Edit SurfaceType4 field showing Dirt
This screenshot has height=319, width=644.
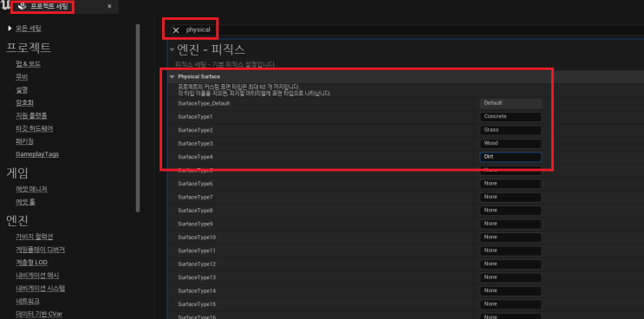coord(511,157)
